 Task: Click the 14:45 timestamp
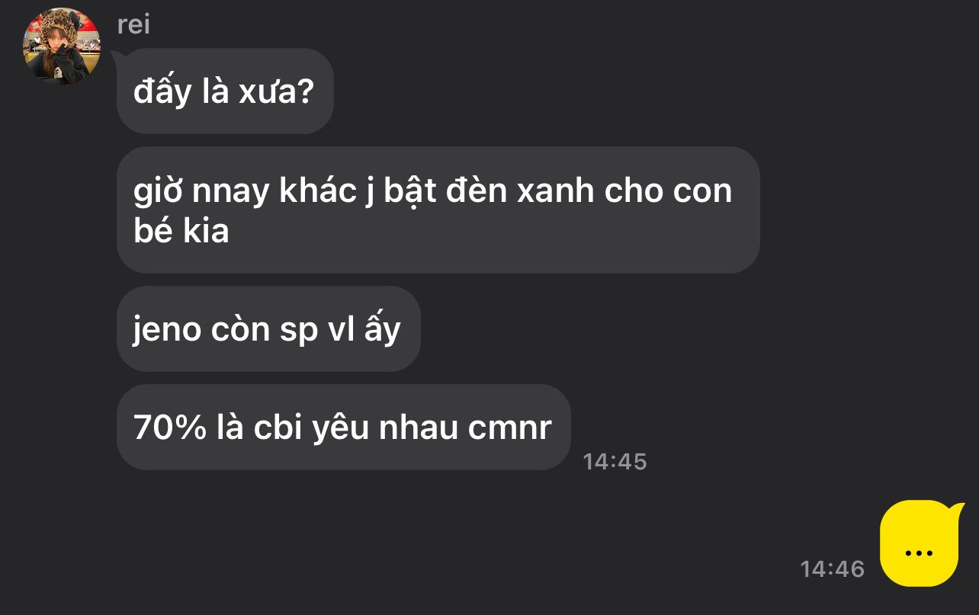(615, 461)
